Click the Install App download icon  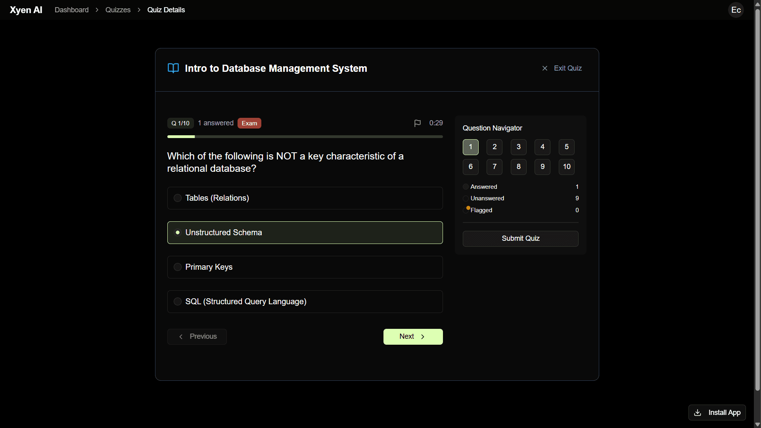point(698,413)
